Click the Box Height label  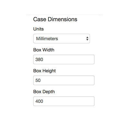pos(45,71)
